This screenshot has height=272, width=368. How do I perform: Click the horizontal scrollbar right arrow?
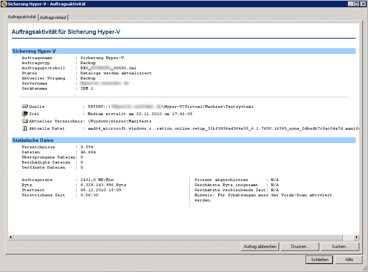pos(356,237)
